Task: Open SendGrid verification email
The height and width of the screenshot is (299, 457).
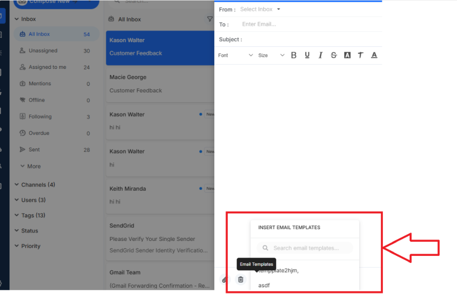Action: click(160, 238)
